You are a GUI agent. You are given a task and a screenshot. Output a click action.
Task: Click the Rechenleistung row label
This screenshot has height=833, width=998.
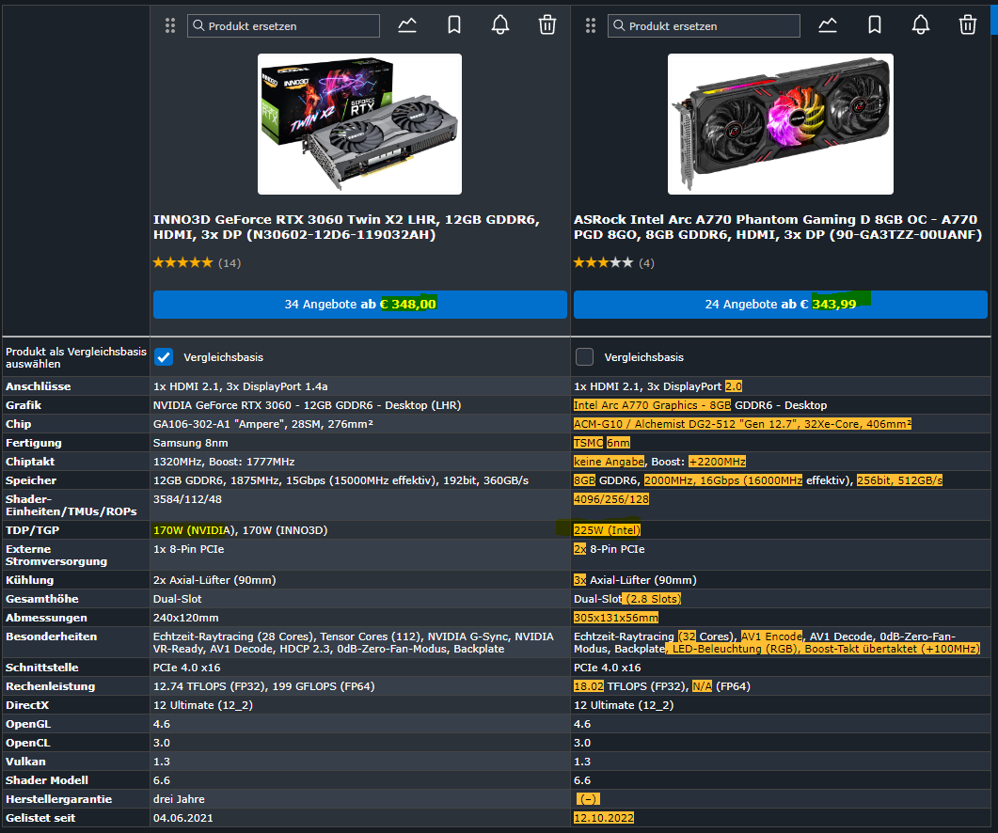pos(50,686)
